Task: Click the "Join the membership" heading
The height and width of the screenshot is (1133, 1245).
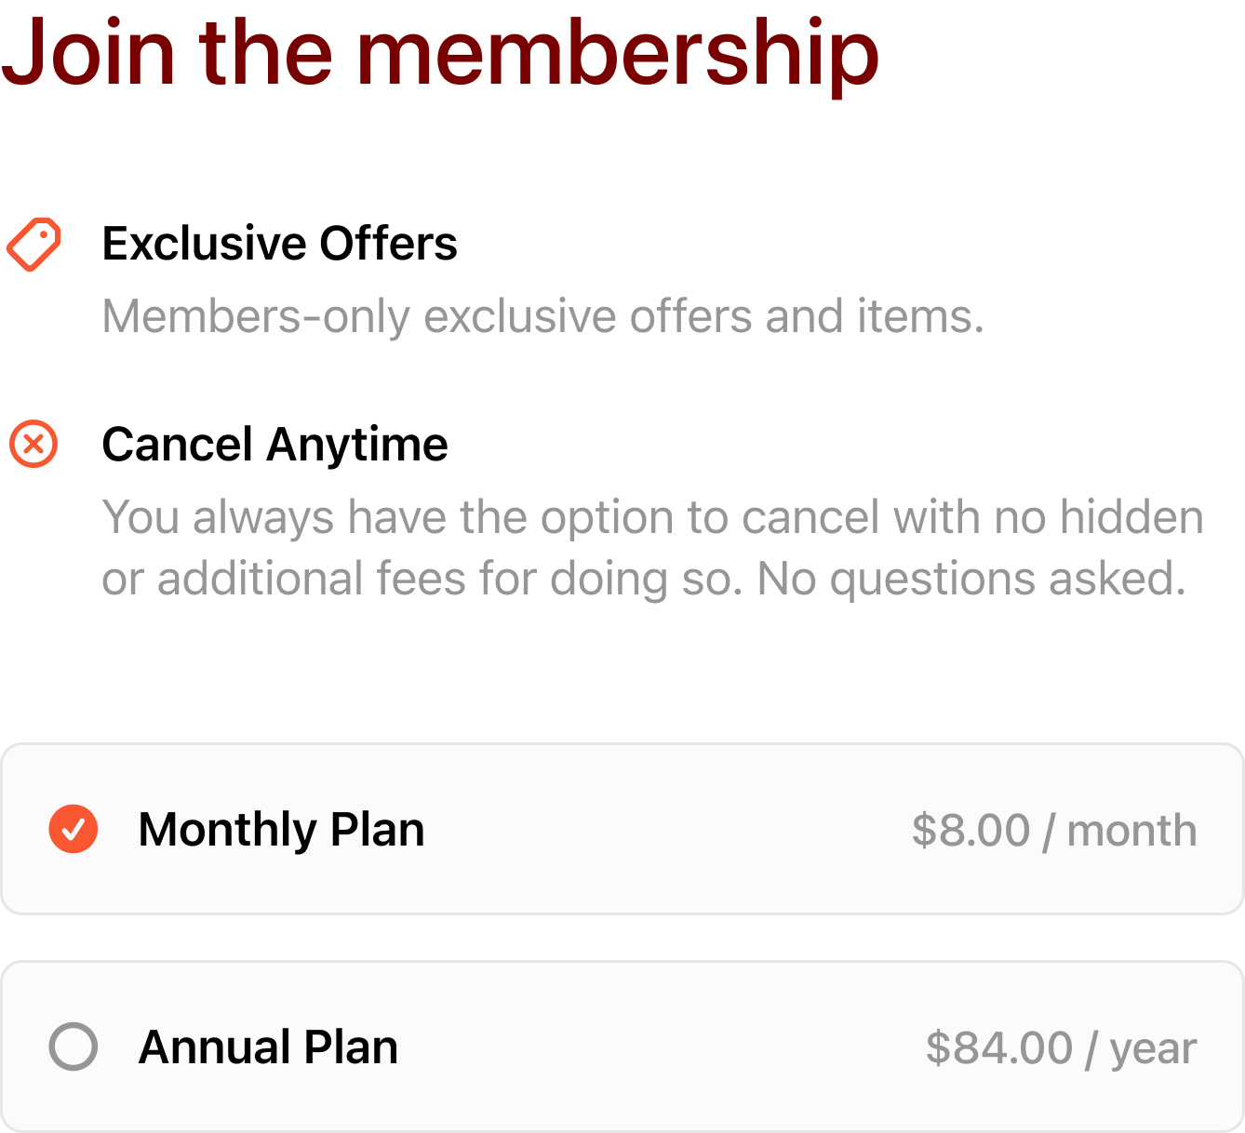Action: (440, 54)
